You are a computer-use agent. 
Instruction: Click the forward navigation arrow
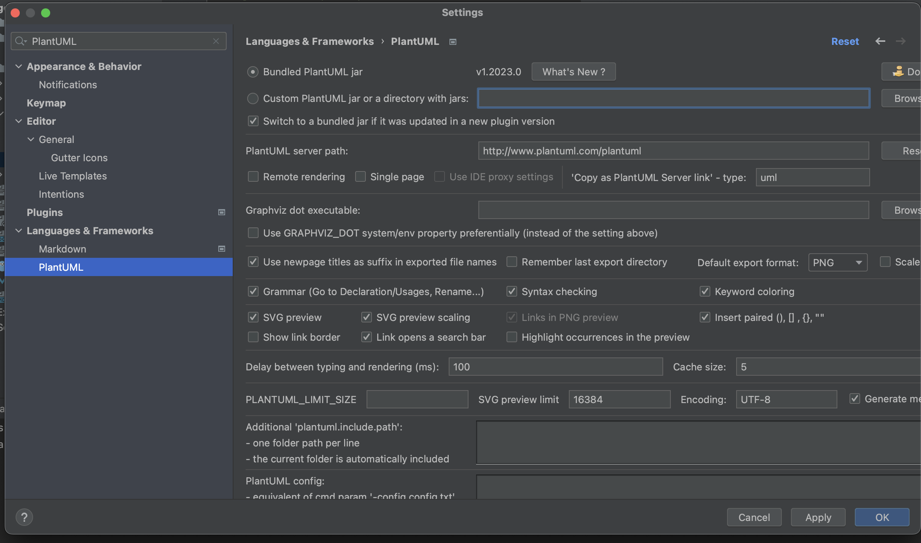point(900,41)
